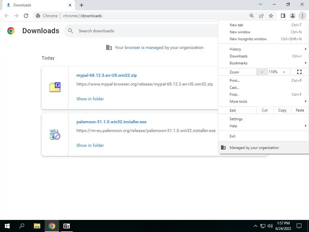
Task: Click the Chrome logo on Downloads page
Action: [x=11, y=31]
